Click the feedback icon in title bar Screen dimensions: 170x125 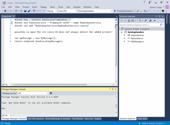[x=150, y=2]
